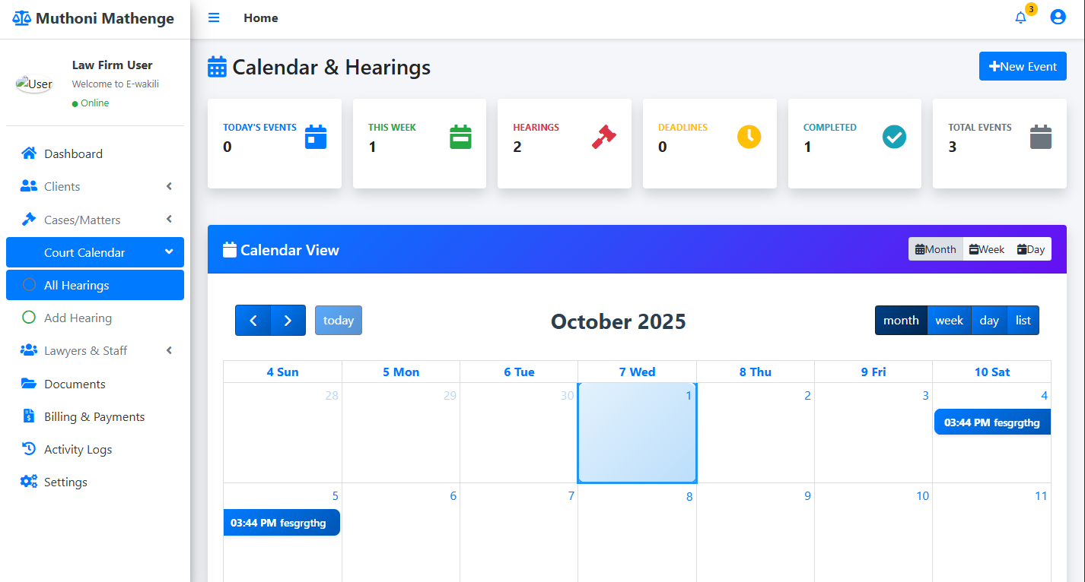Click the Today's Events calendar icon
1085x582 pixels.
point(315,137)
